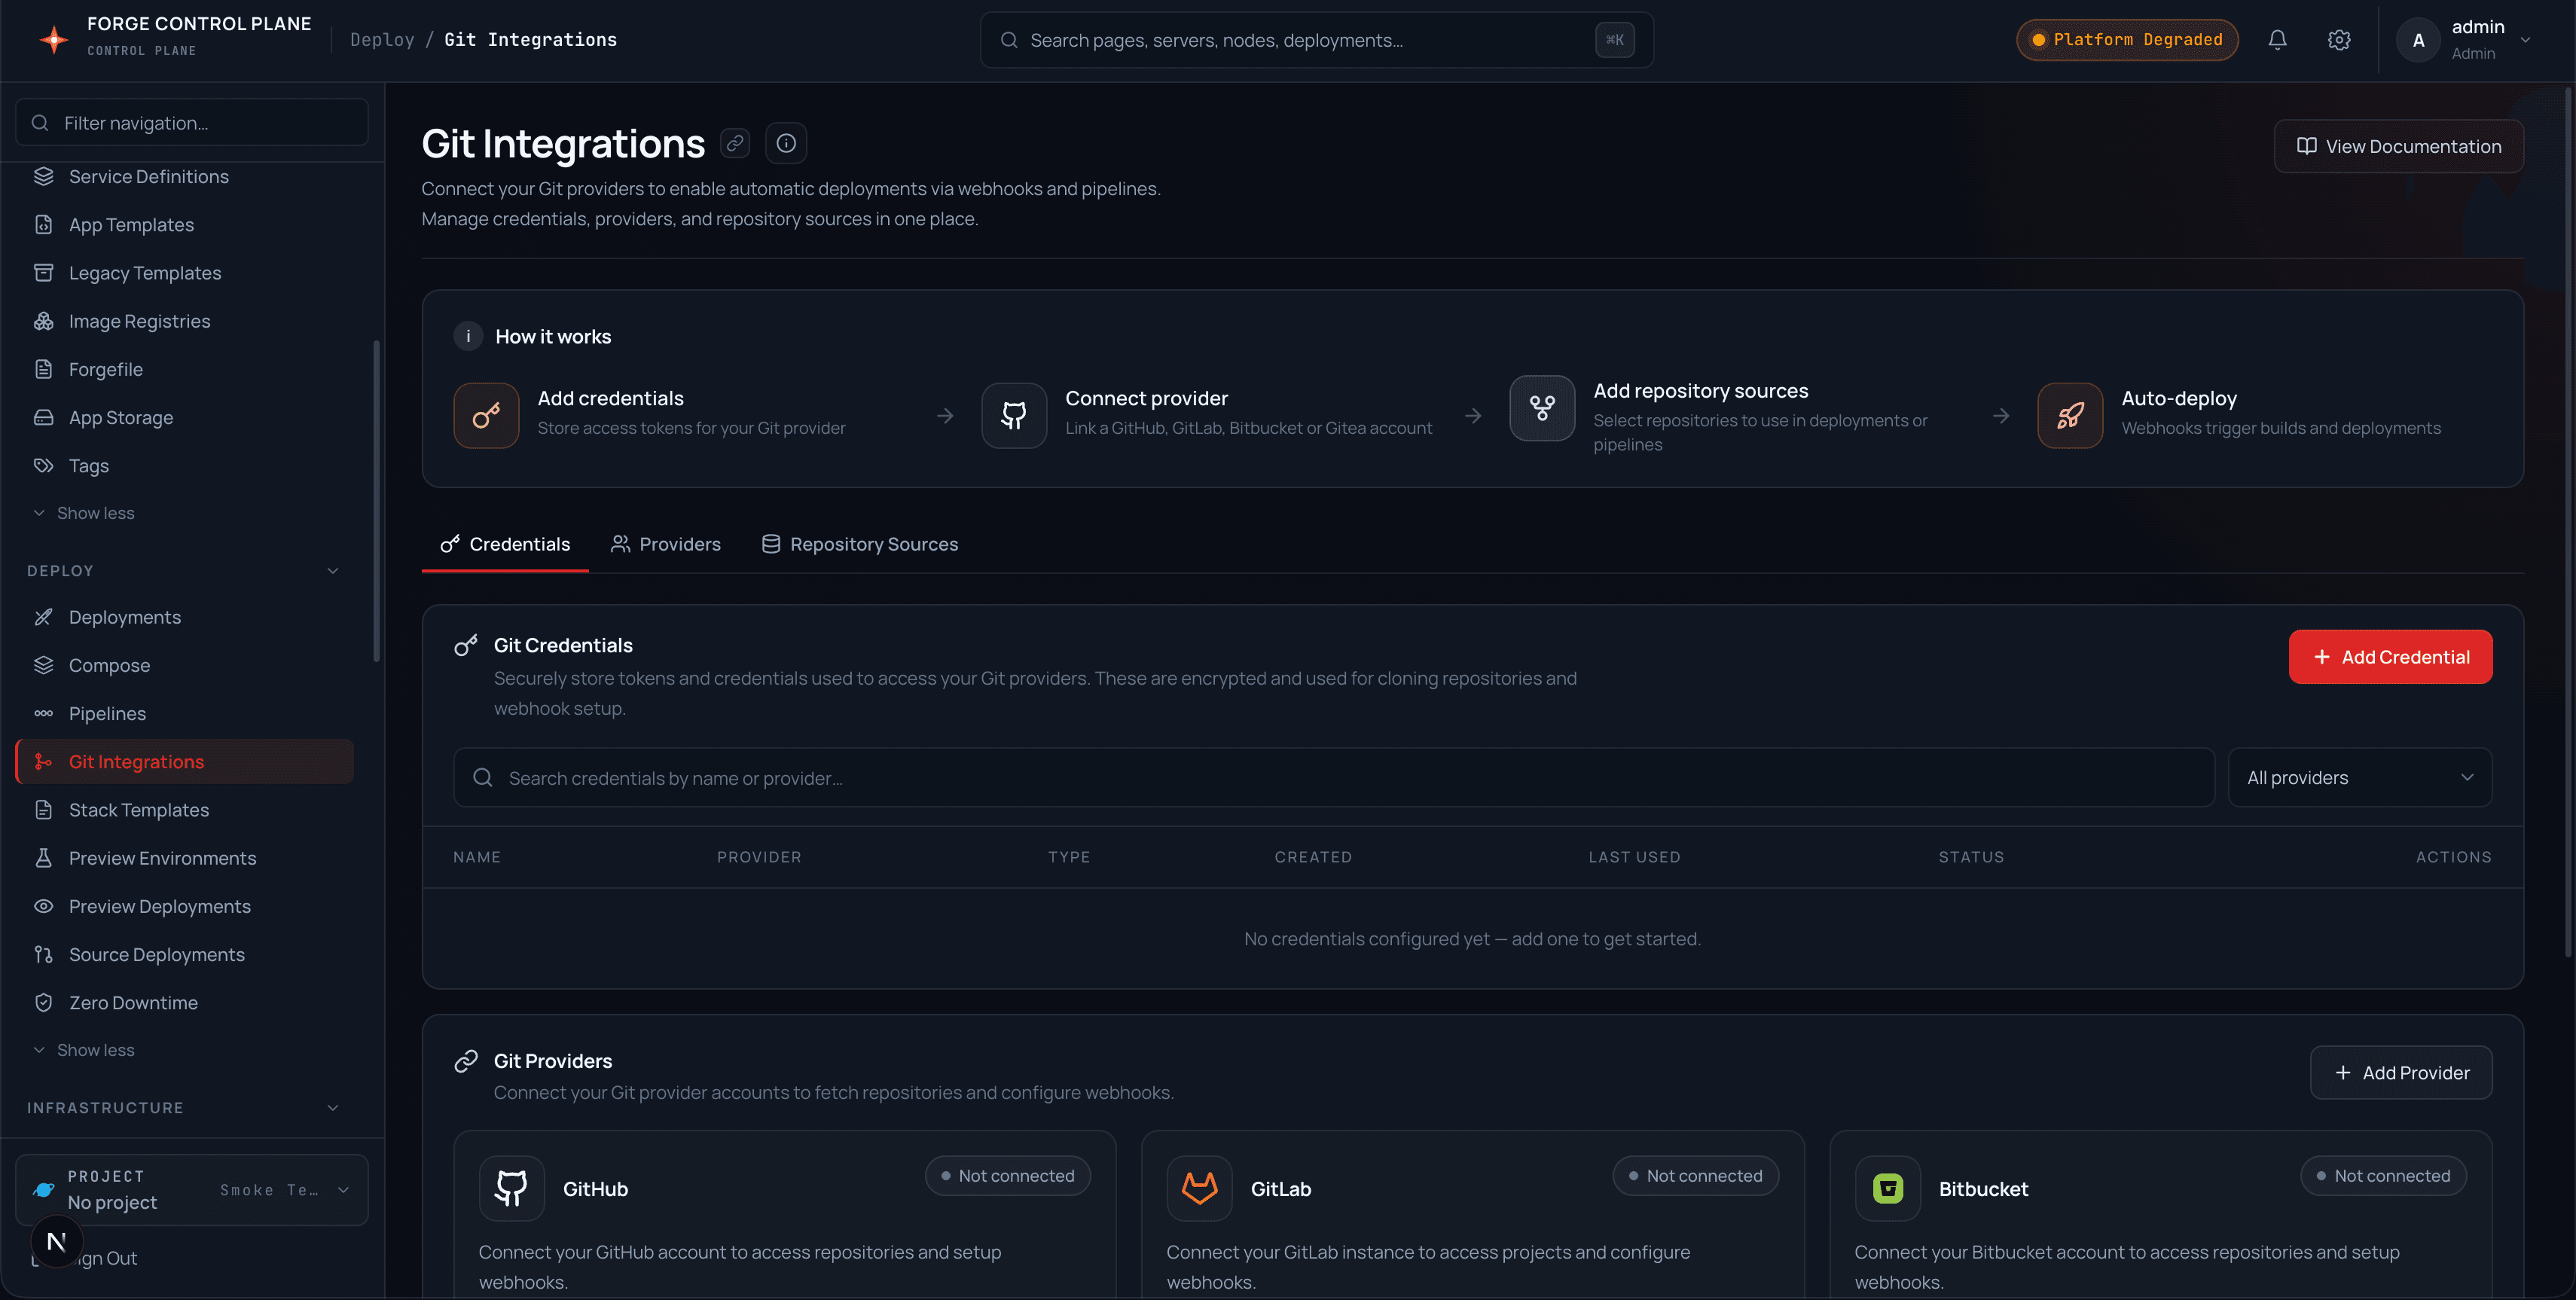Click the GitHub Not connected status
Image resolution: width=2576 pixels, height=1300 pixels.
pos(1007,1176)
